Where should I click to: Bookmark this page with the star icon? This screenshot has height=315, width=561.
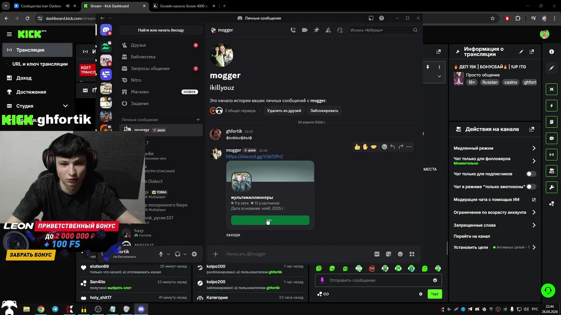coord(493,18)
